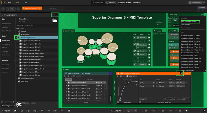Open the output midi1 dropdown
The image size is (207, 113).
tap(186, 99)
